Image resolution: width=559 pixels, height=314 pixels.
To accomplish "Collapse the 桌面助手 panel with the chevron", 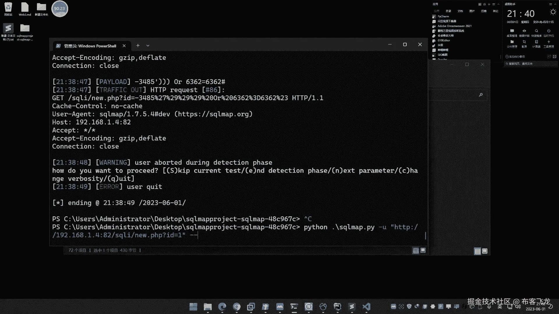I will pos(555,4).
